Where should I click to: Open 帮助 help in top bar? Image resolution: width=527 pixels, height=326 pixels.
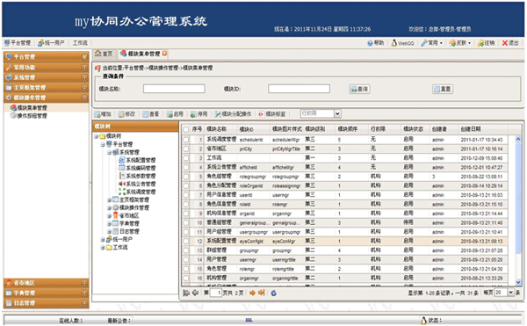375,43
